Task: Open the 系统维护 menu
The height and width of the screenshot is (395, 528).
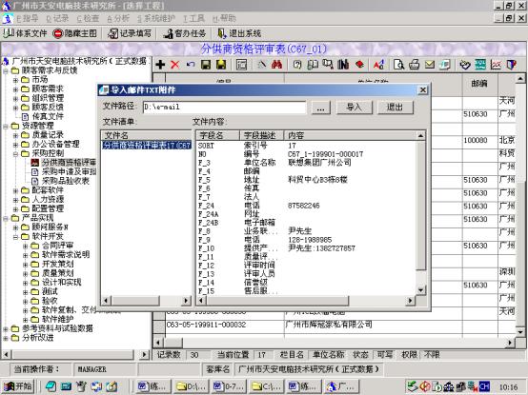Action: [156, 18]
